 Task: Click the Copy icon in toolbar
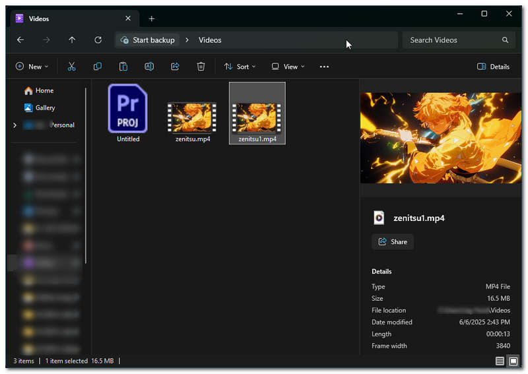(x=98, y=67)
